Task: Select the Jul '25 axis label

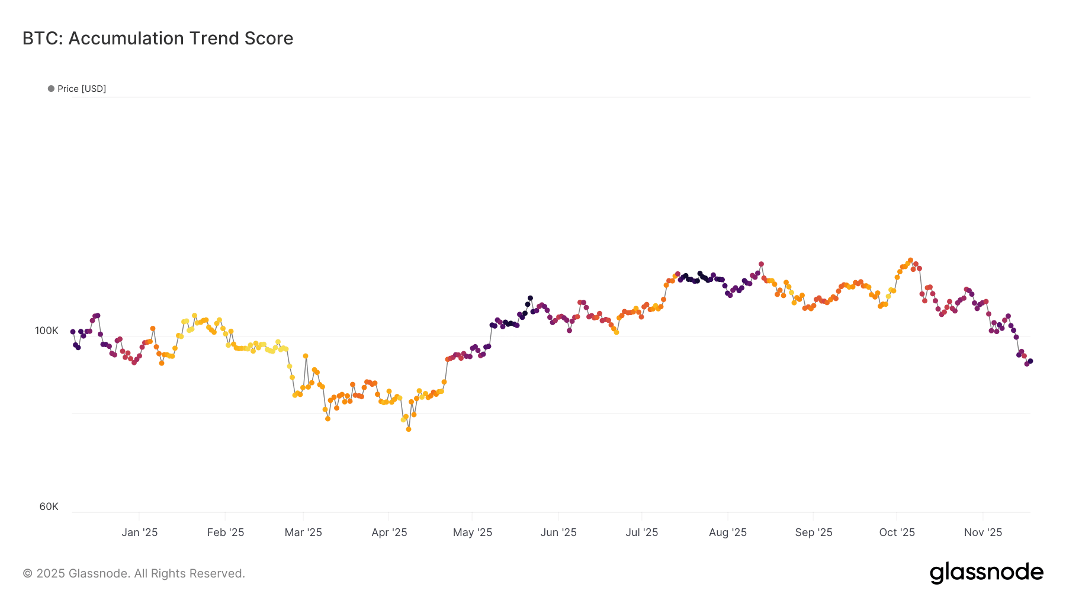Action: (642, 532)
